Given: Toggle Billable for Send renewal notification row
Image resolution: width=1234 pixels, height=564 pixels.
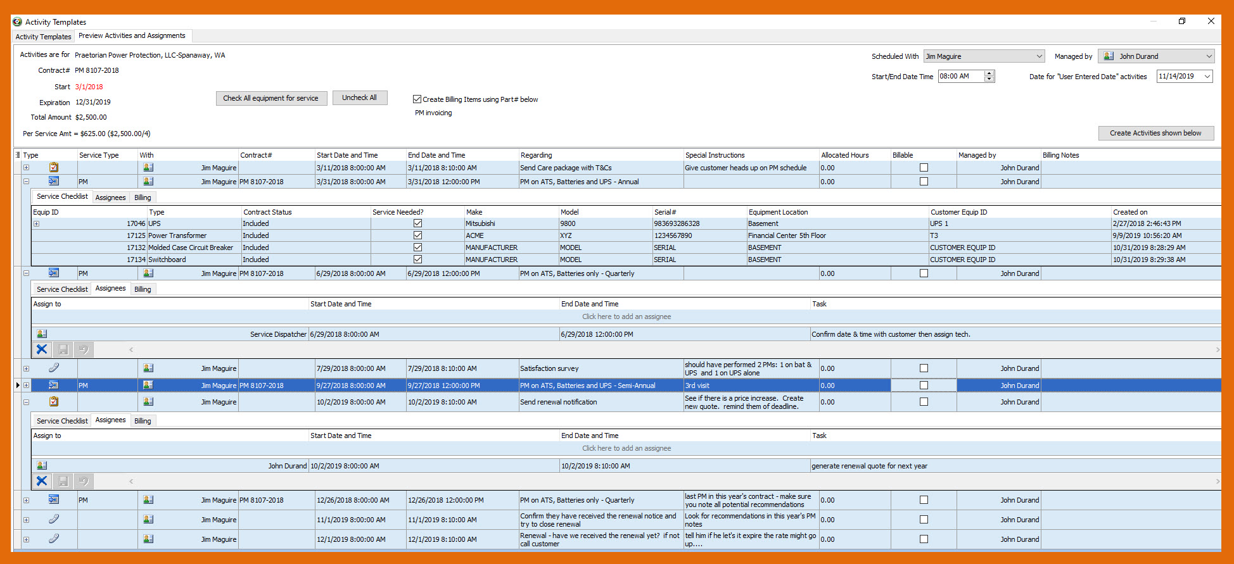Looking at the screenshot, I should tap(924, 401).
